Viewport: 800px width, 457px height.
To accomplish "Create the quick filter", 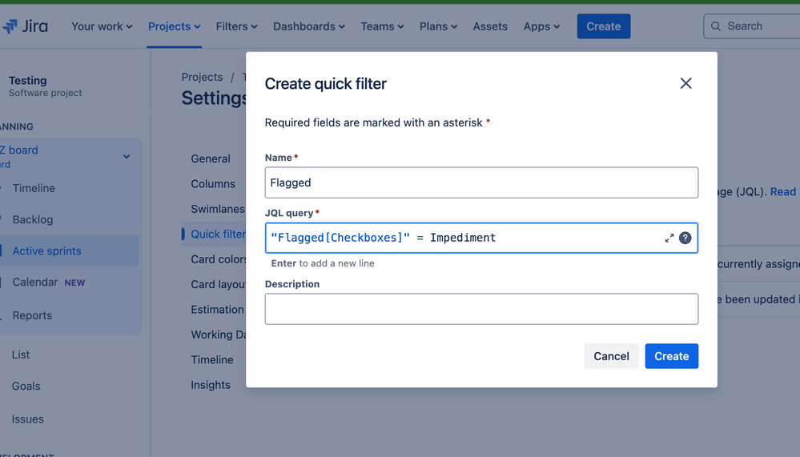I will (x=671, y=356).
